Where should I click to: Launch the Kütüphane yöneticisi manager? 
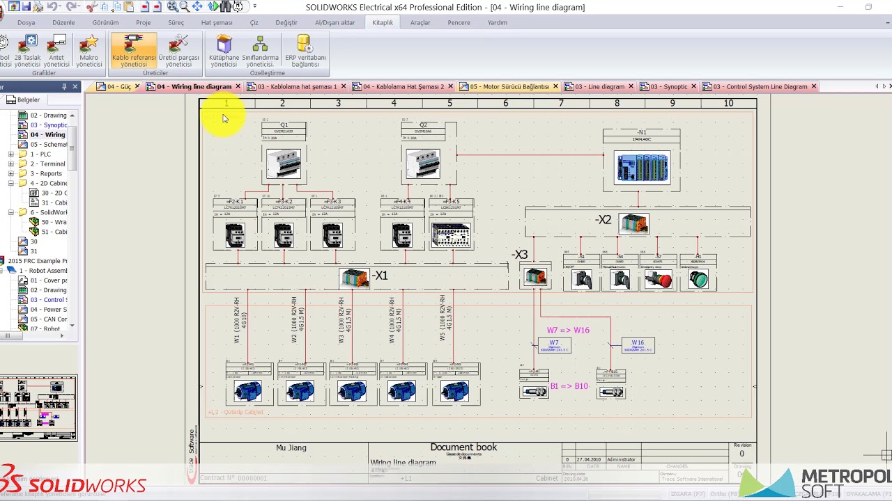tap(224, 51)
